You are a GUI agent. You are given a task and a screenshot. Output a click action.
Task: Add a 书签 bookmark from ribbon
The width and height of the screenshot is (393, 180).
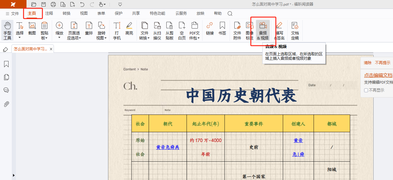[x=222, y=29]
